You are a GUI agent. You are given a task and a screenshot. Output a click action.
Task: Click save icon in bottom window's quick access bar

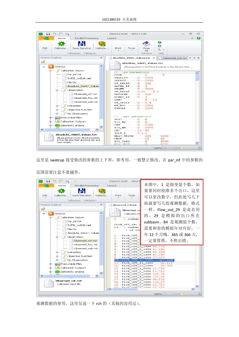click(48, 181)
